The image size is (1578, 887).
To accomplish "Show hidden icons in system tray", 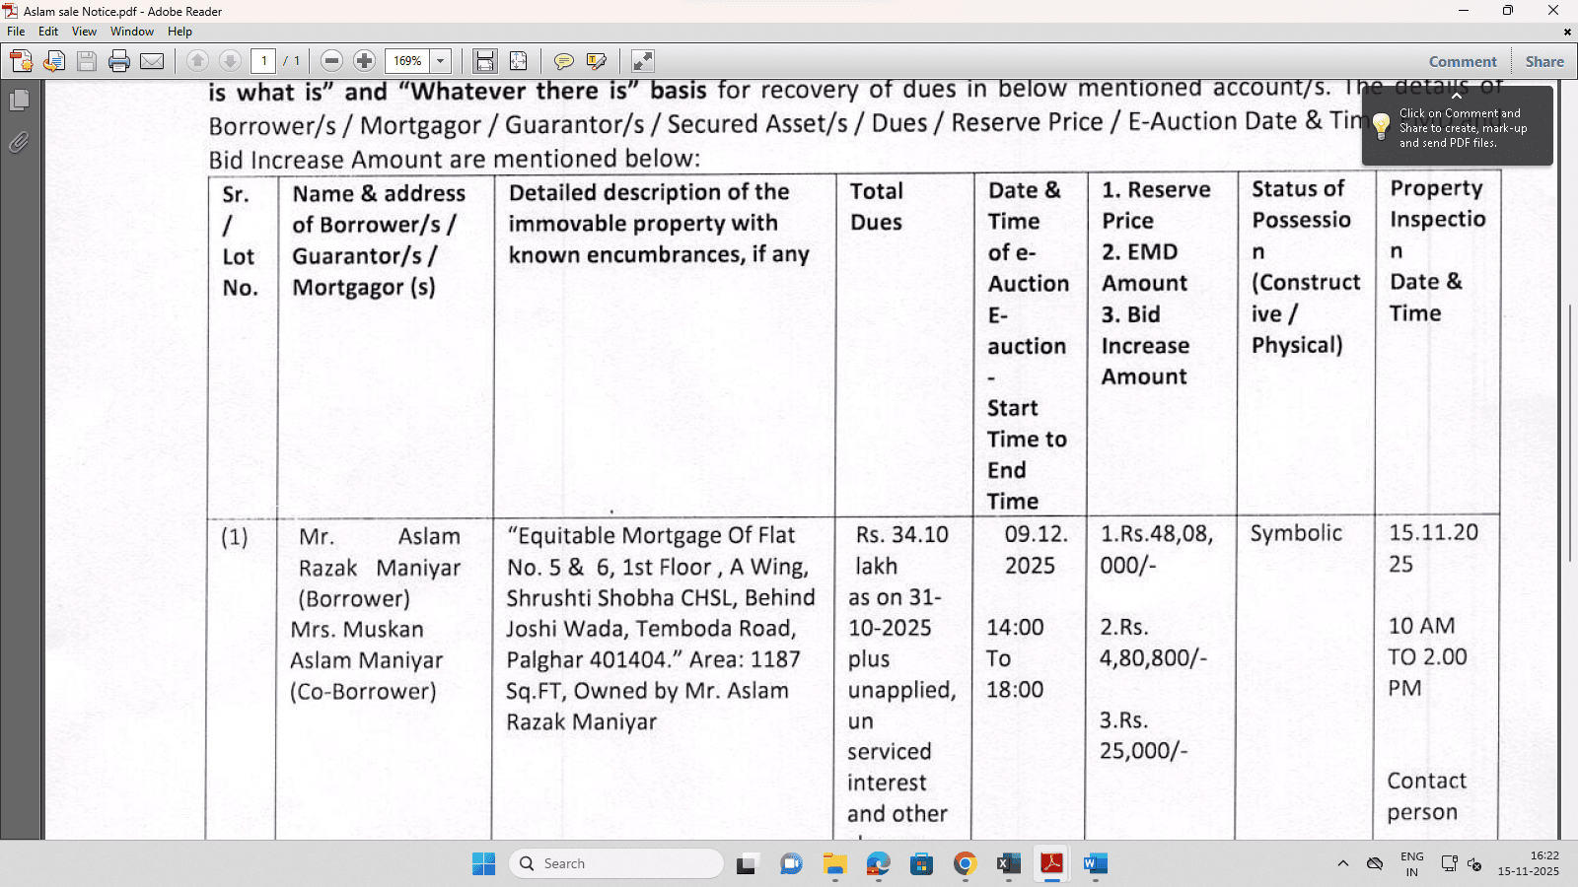I will (x=1342, y=863).
